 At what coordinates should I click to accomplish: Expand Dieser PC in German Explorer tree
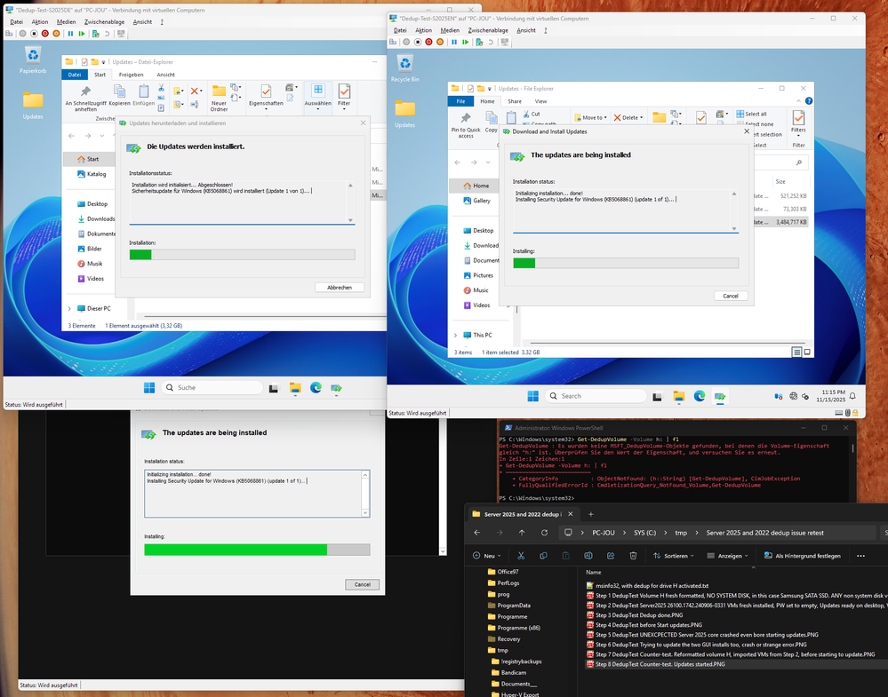click(x=69, y=308)
